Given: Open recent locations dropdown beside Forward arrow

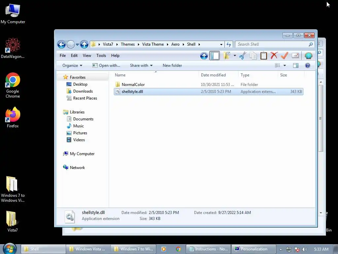Looking at the screenshot, I should tap(77, 45).
